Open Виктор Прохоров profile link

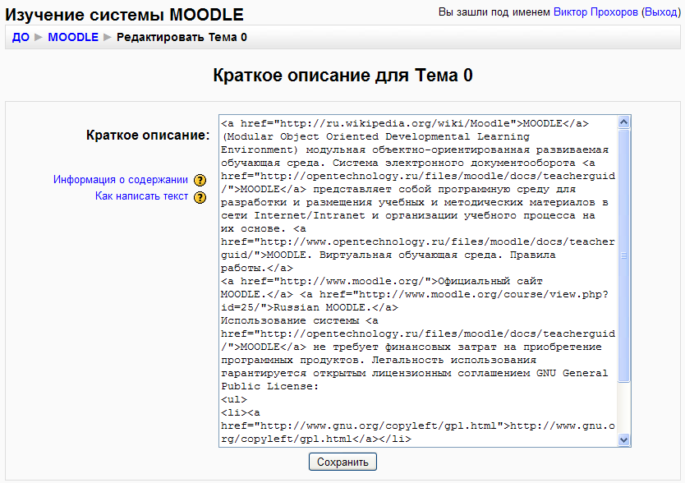(595, 11)
